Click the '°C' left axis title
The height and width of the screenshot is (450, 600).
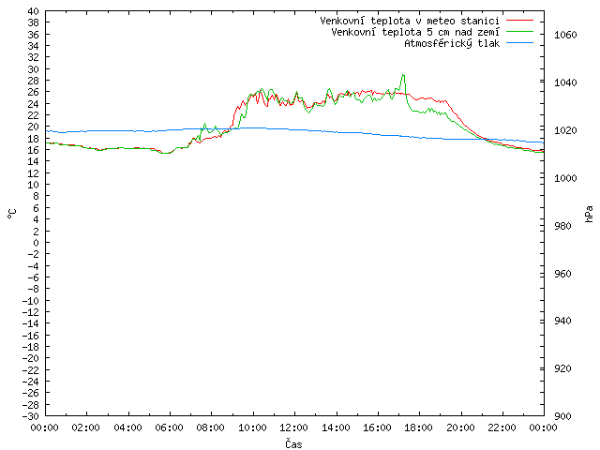click(12, 214)
